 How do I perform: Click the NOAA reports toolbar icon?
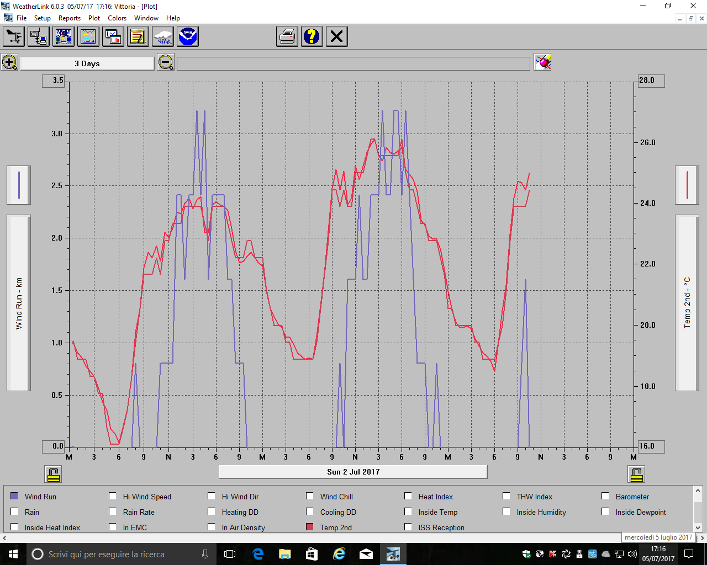pyautogui.click(x=188, y=37)
